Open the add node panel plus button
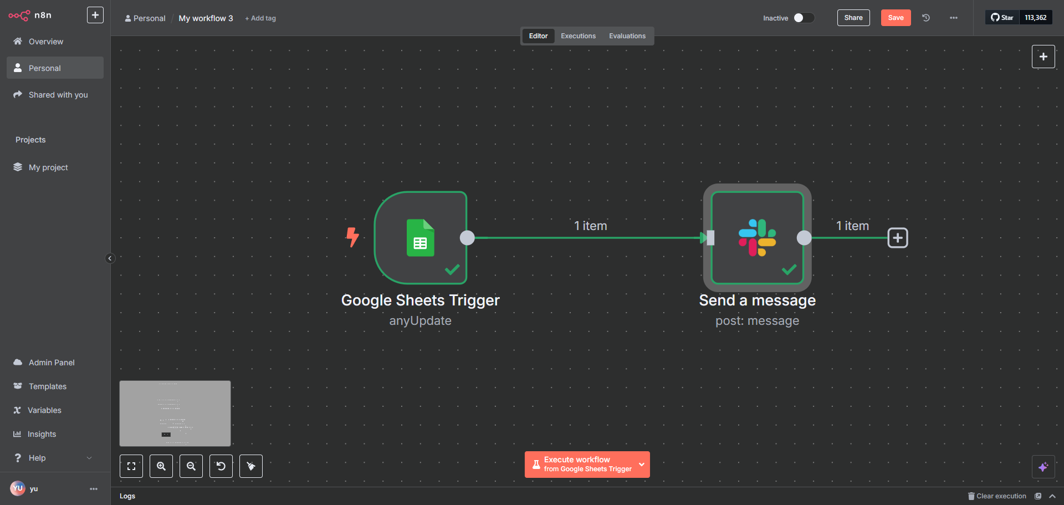Image resolution: width=1064 pixels, height=505 pixels. (1043, 57)
